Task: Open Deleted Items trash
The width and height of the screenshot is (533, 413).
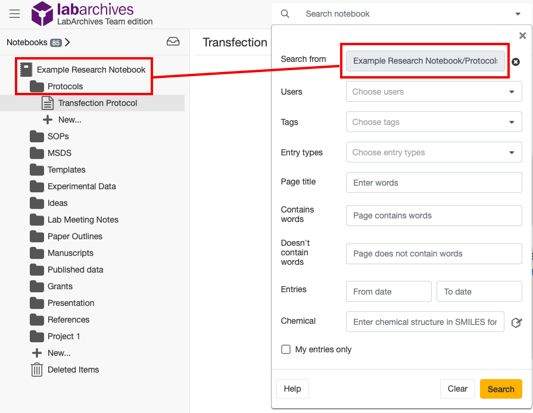Action: click(x=37, y=370)
